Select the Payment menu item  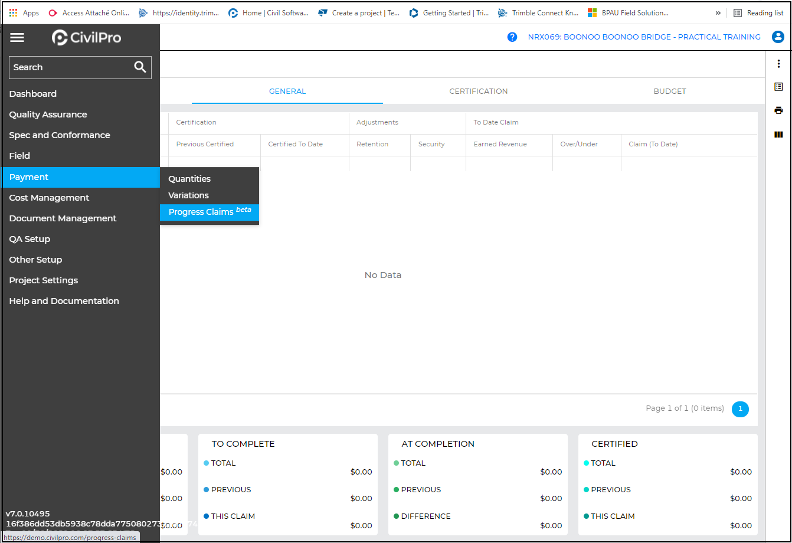[80, 177]
